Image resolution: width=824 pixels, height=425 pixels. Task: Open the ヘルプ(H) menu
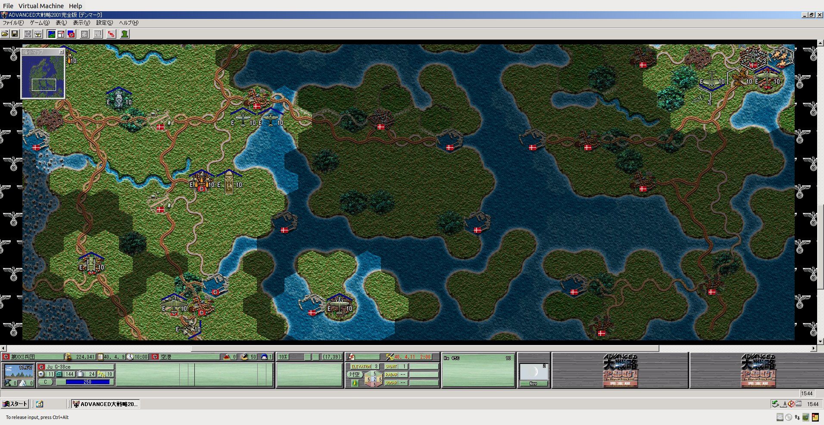[x=129, y=23]
